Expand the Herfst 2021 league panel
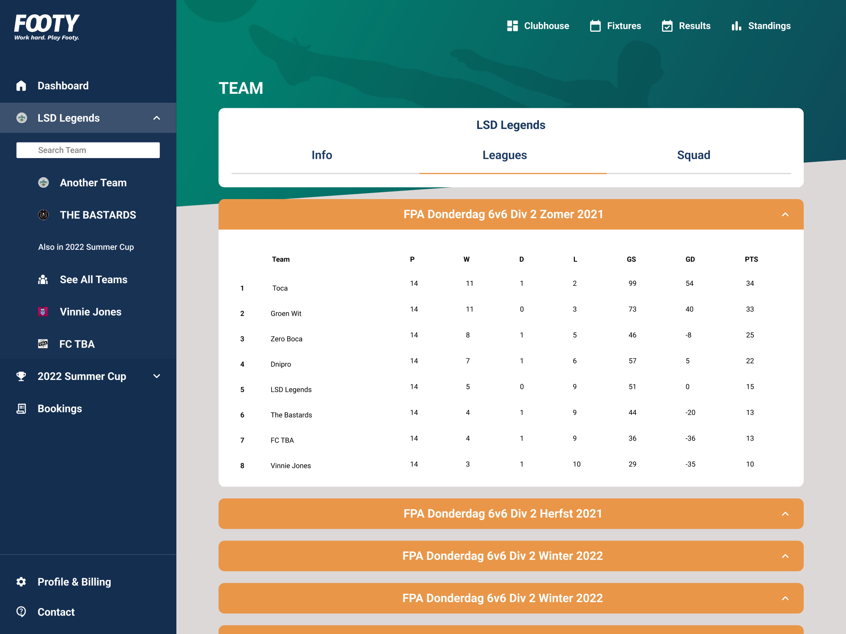The image size is (846, 634). 785,514
